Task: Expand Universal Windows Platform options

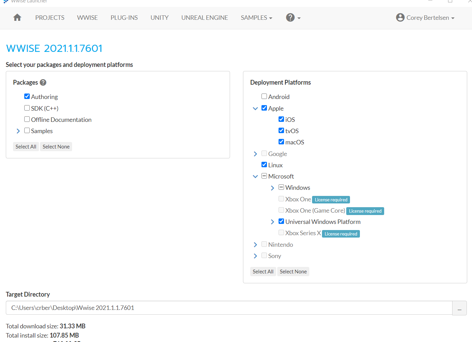Action: 272,222
